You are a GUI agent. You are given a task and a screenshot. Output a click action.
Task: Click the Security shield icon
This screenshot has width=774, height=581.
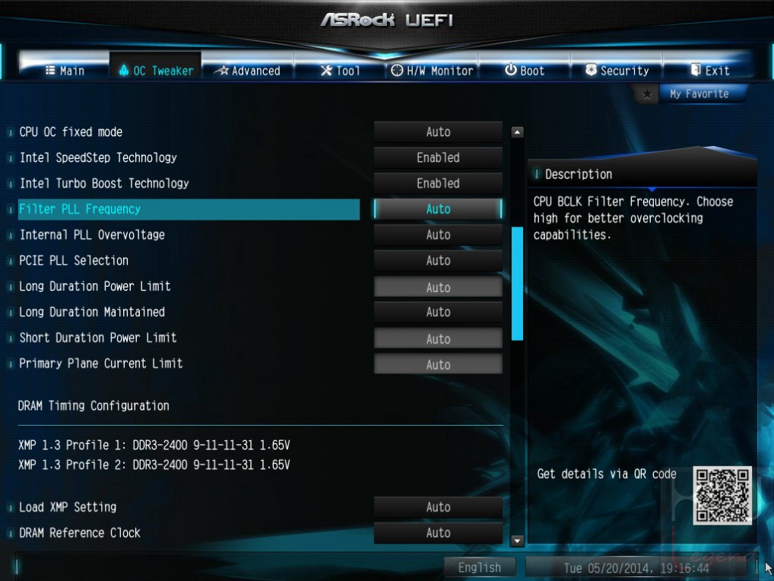[591, 70]
